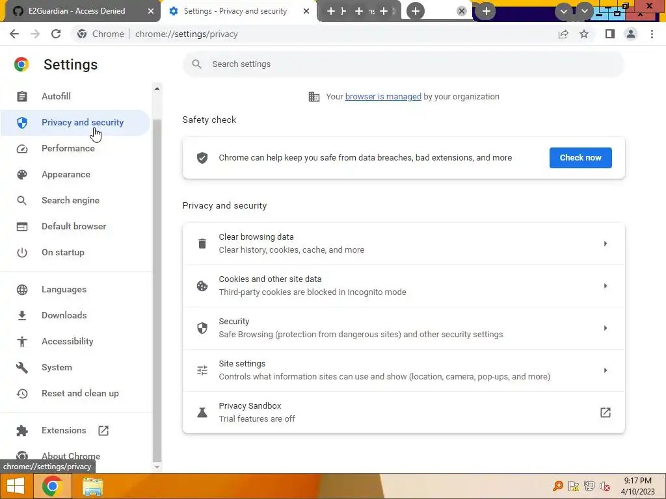The width and height of the screenshot is (666, 499).
Task: Click the sidebar scroll up arrow
Action: click(157, 88)
